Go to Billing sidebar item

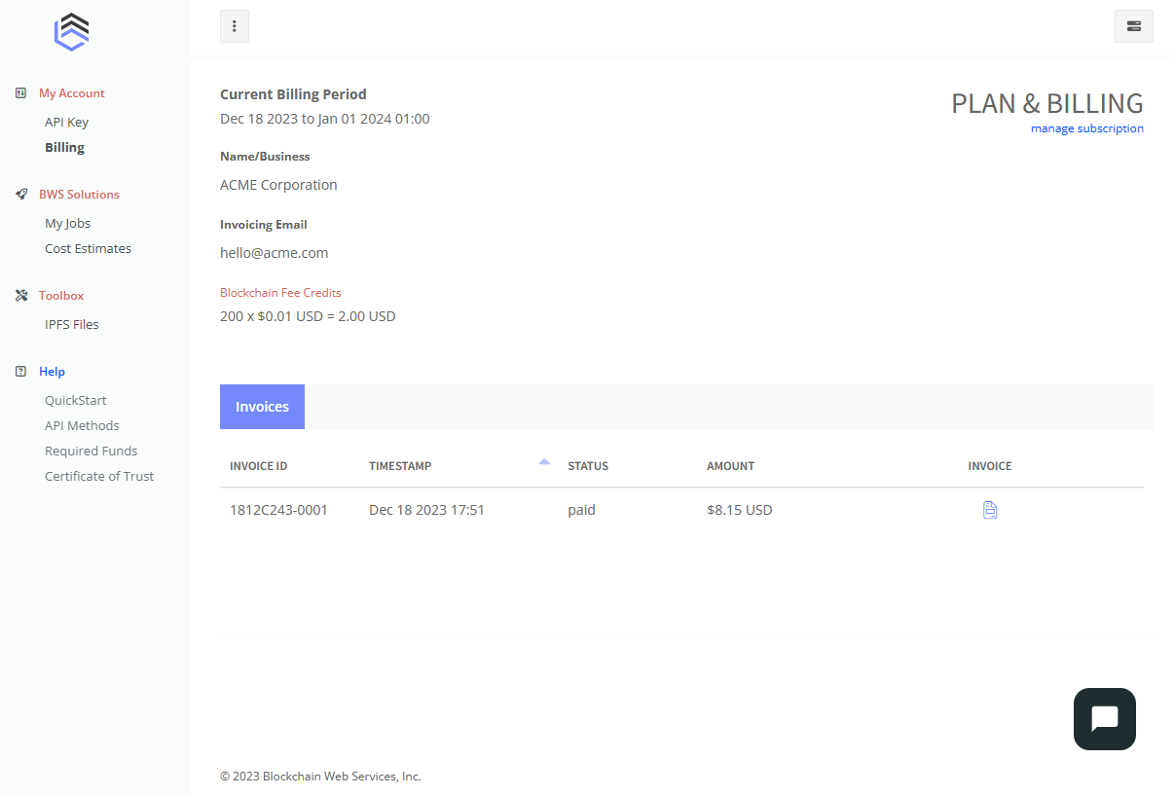(x=64, y=148)
